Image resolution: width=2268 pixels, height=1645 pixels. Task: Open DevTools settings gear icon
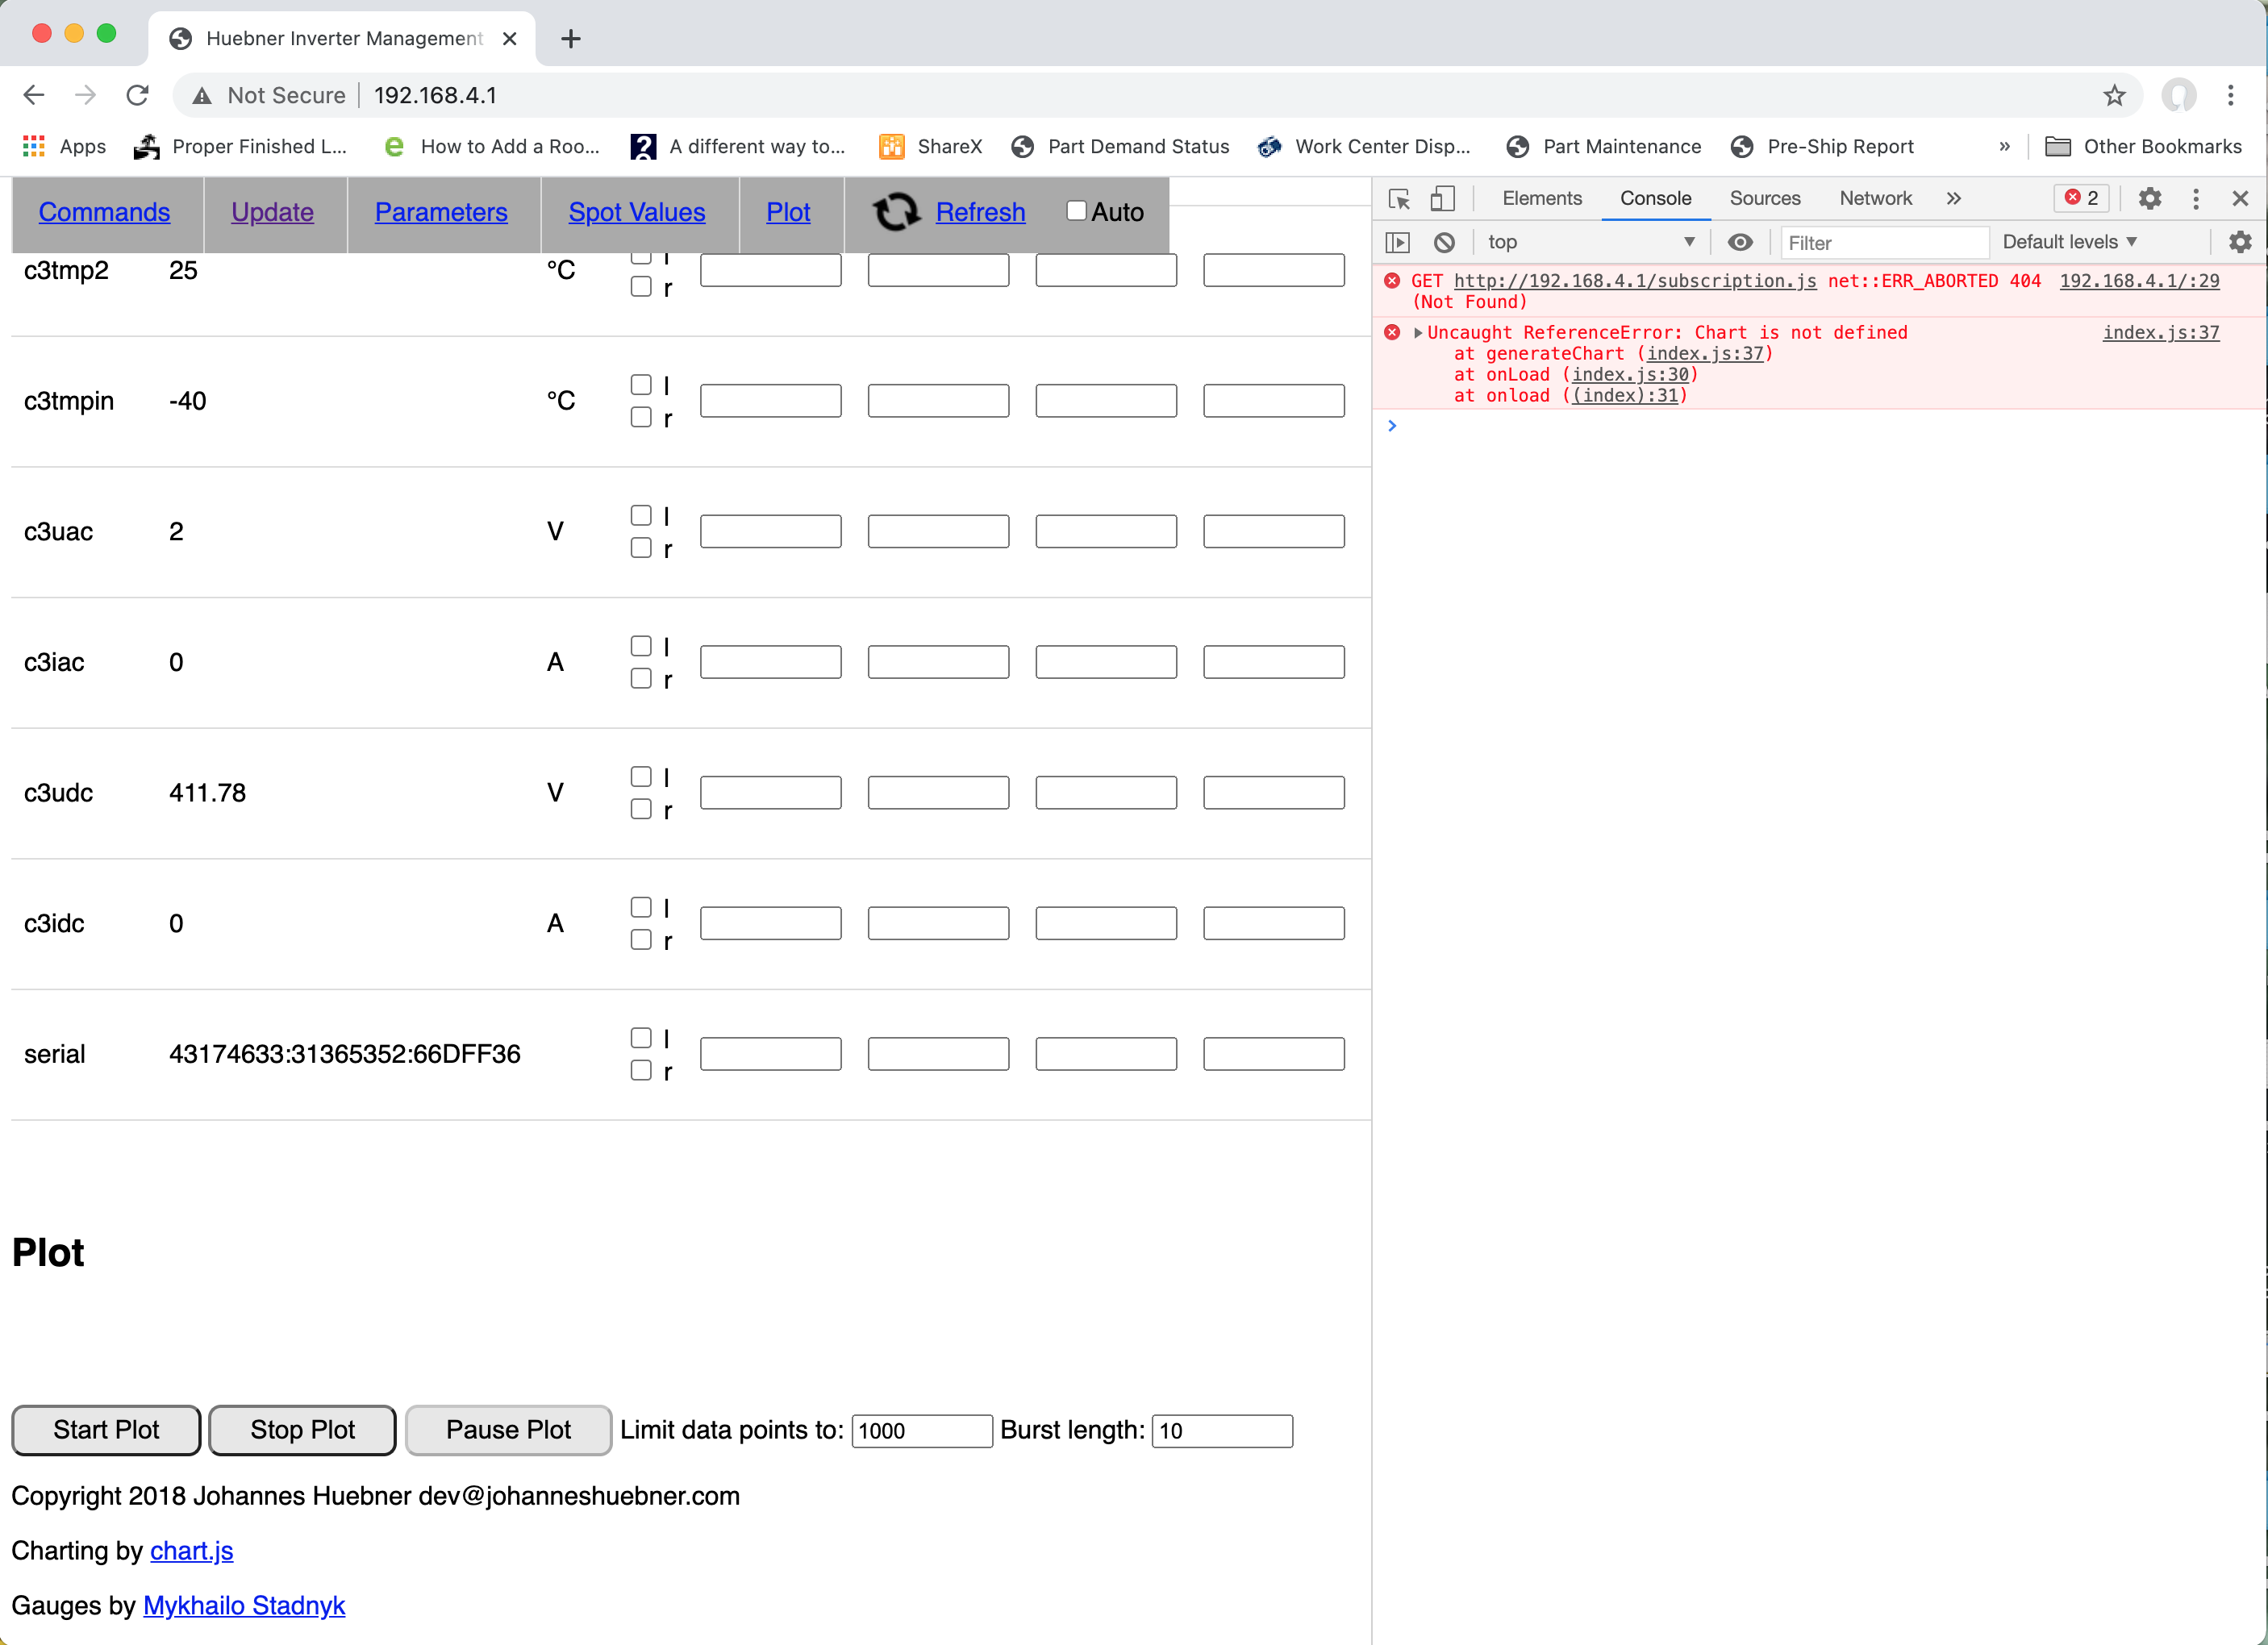coord(2149,198)
